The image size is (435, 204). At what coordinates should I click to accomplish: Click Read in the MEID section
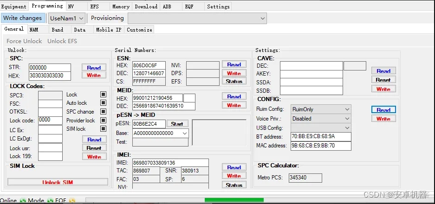234,96
